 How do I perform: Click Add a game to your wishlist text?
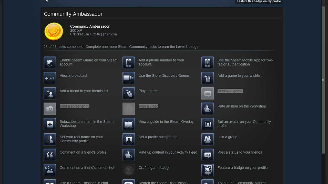point(239,76)
